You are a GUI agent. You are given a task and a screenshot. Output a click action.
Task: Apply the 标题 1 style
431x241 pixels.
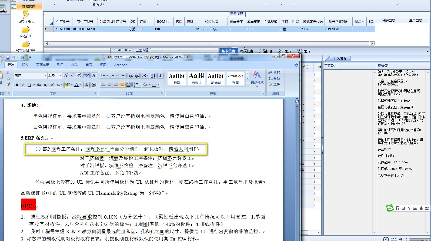pyautogui.click(x=196, y=78)
